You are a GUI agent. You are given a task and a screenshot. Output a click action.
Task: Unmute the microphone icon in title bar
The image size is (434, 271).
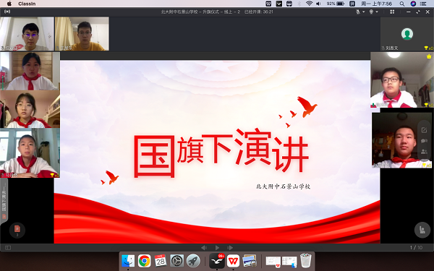[358, 12]
